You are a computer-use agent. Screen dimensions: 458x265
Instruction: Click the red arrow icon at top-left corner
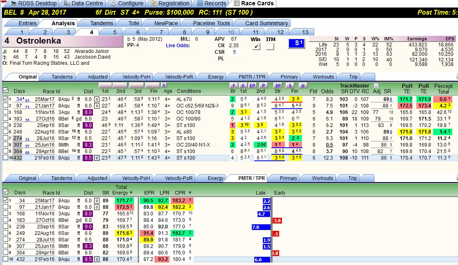tap(4, 2)
